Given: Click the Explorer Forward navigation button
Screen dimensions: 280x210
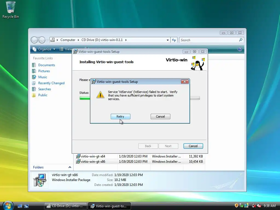Looking at the screenshot, I should coord(42,40).
